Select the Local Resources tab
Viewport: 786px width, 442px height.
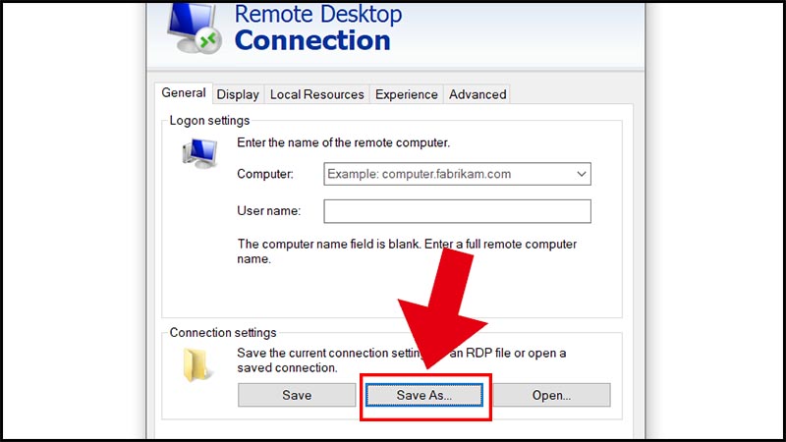[x=316, y=94]
